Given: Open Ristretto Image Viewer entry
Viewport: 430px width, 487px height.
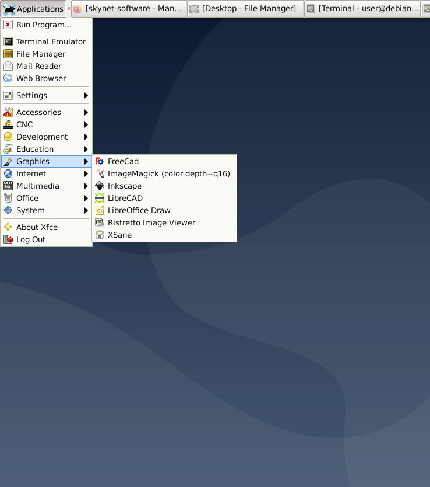Looking at the screenshot, I should coord(164,222).
